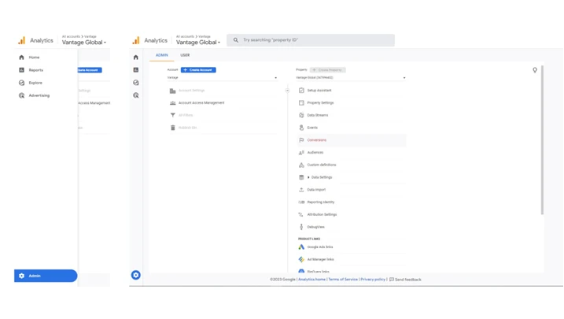Click the admin page vertical scrollbar
The height and width of the screenshot is (319, 564).
542,140
